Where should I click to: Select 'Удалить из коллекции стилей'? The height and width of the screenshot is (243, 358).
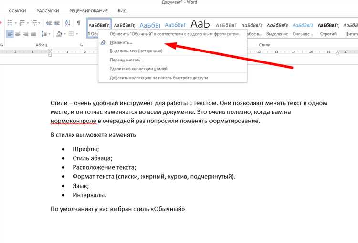point(173,69)
